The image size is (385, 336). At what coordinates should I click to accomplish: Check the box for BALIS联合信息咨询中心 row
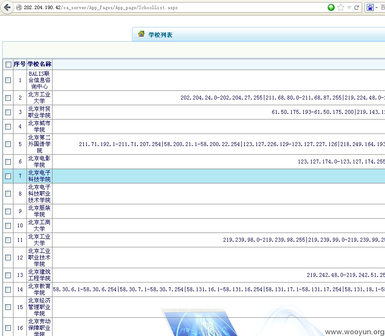[x=8, y=80]
